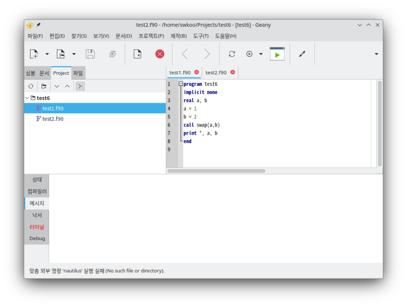
Task: Switch to 심볼 sidebar tab
Action: click(x=31, y=73)
